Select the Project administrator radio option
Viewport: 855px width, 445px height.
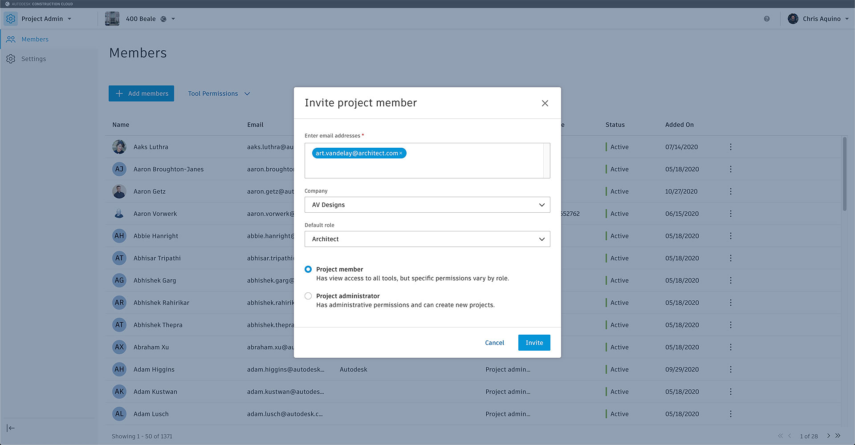click(x=308, y=296)
